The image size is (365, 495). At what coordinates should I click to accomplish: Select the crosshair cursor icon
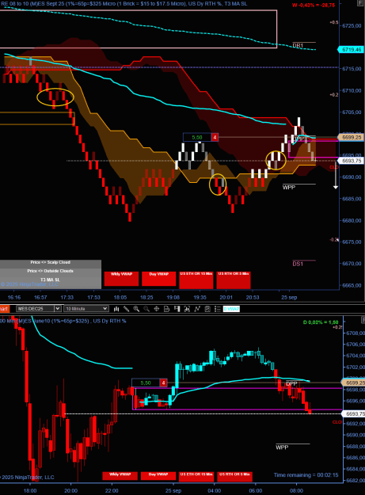pyautogui.click(x=157, y=309)
